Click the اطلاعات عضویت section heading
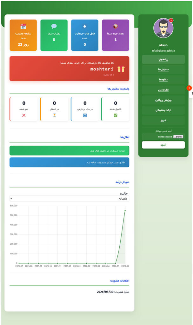Viewport: 193px width, 325px height. tap(120, 281)
